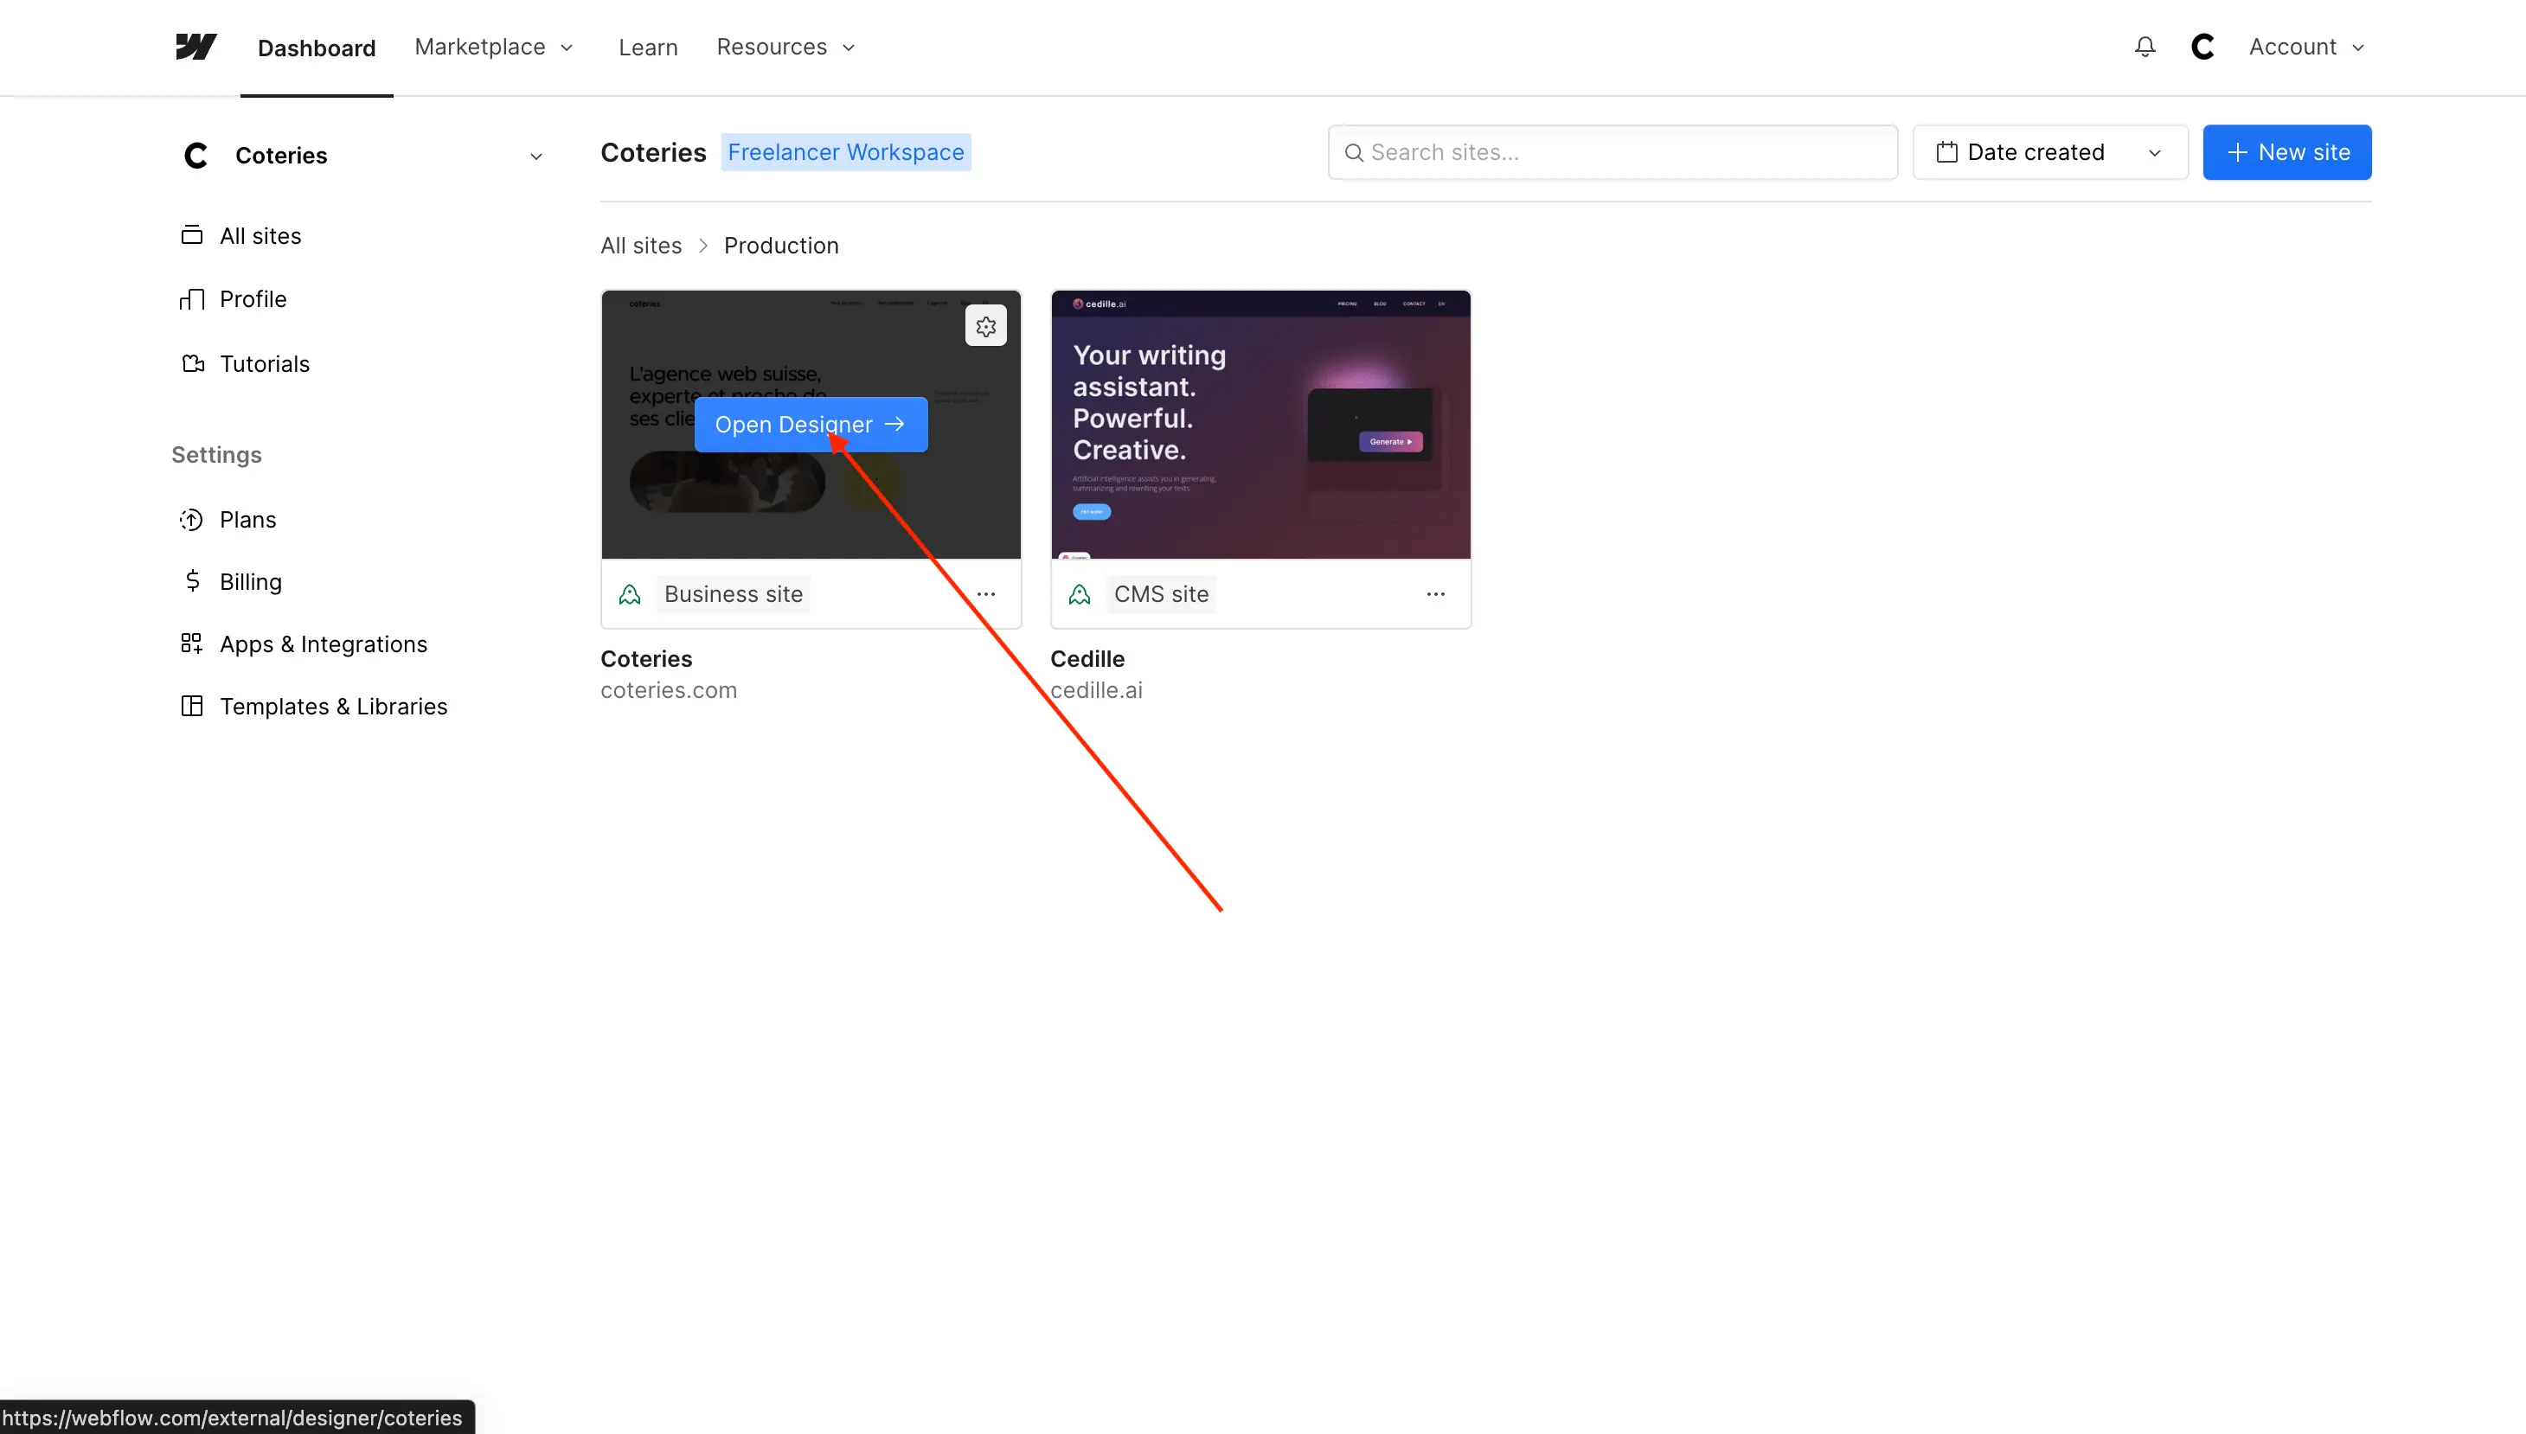Viewport: 2526px width, 1434px height.
Task: Click the cedille.ai domain text
Action: 1096,689
